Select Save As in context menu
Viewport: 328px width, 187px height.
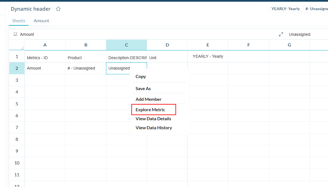(x=143, y=89)
